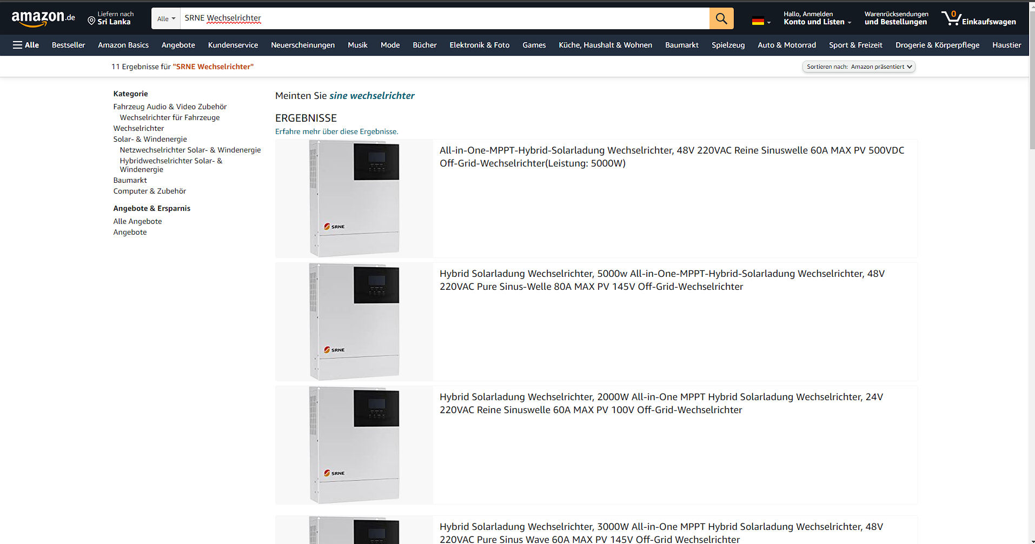Open the Alle search category dropdown
The width and height of the screenshot is (1035, 544).
[166, 18]
